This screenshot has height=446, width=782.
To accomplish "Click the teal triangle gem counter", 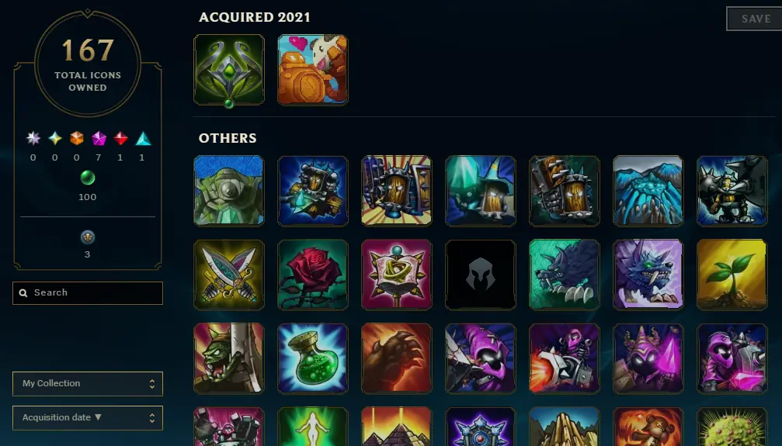I will pos(143,146).
